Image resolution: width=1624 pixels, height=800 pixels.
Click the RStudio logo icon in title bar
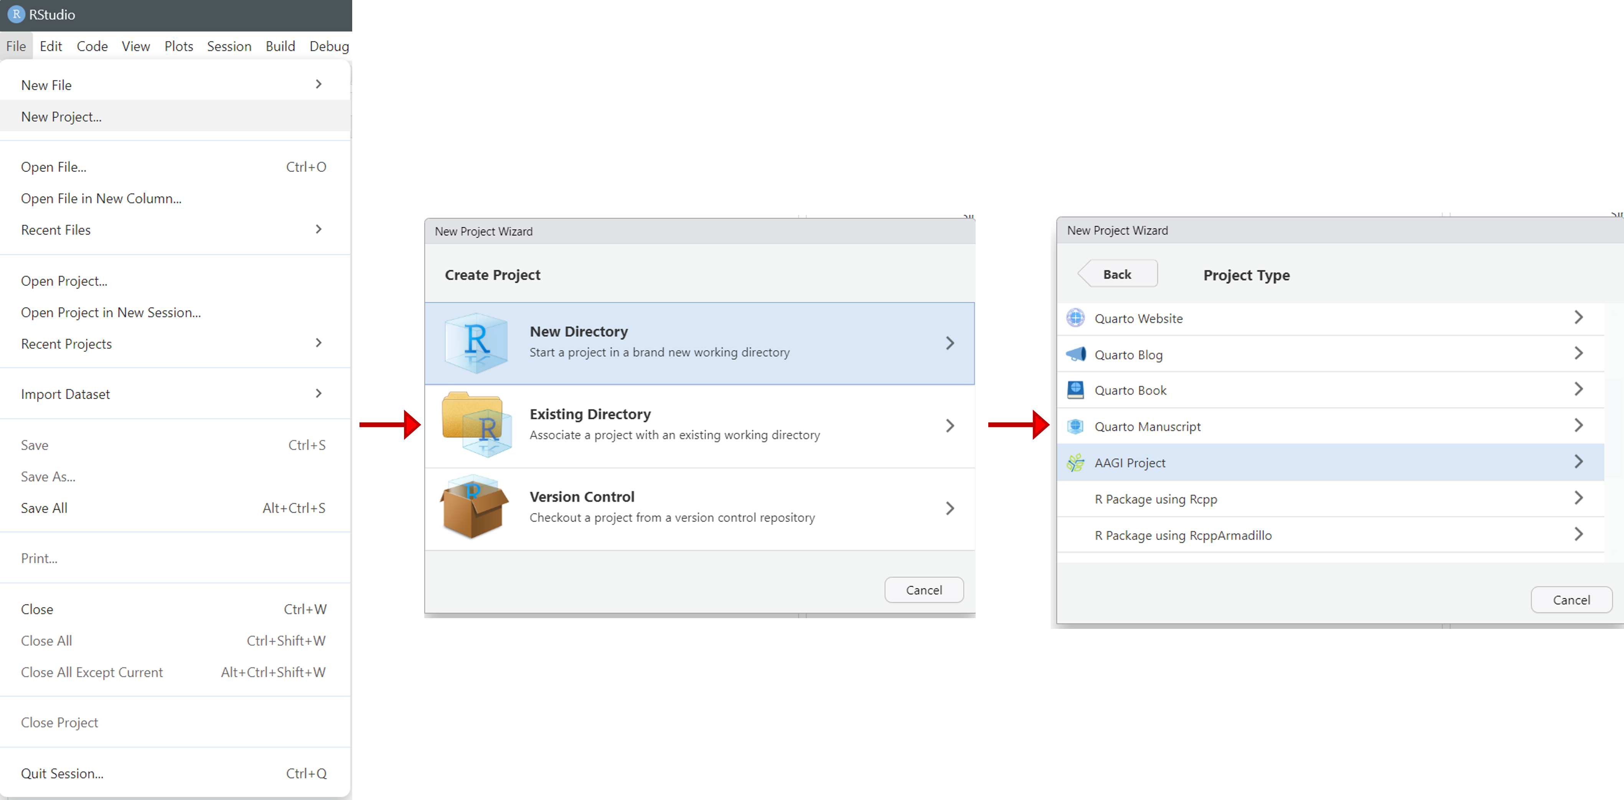16,14
